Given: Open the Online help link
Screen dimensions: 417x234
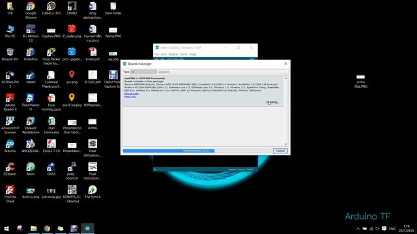Looking at the screenshot, I should (132, 94).
